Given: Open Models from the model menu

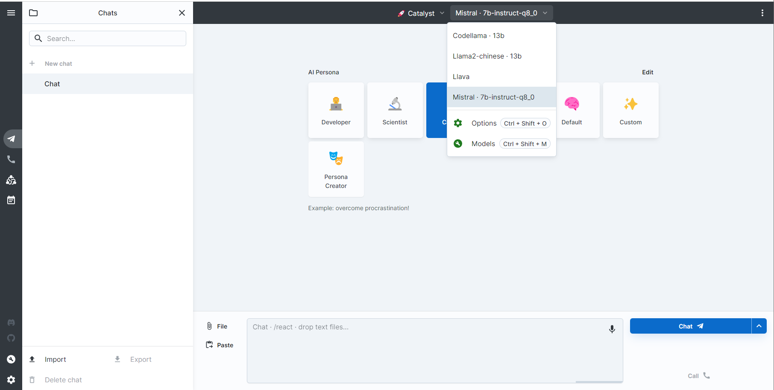Looking at the screenshot, I should coord(501,144).
